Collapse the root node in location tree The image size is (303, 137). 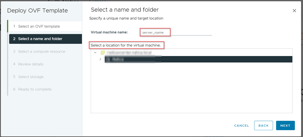pos(95,53)
